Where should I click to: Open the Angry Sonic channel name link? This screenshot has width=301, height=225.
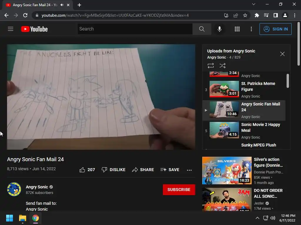37,187
